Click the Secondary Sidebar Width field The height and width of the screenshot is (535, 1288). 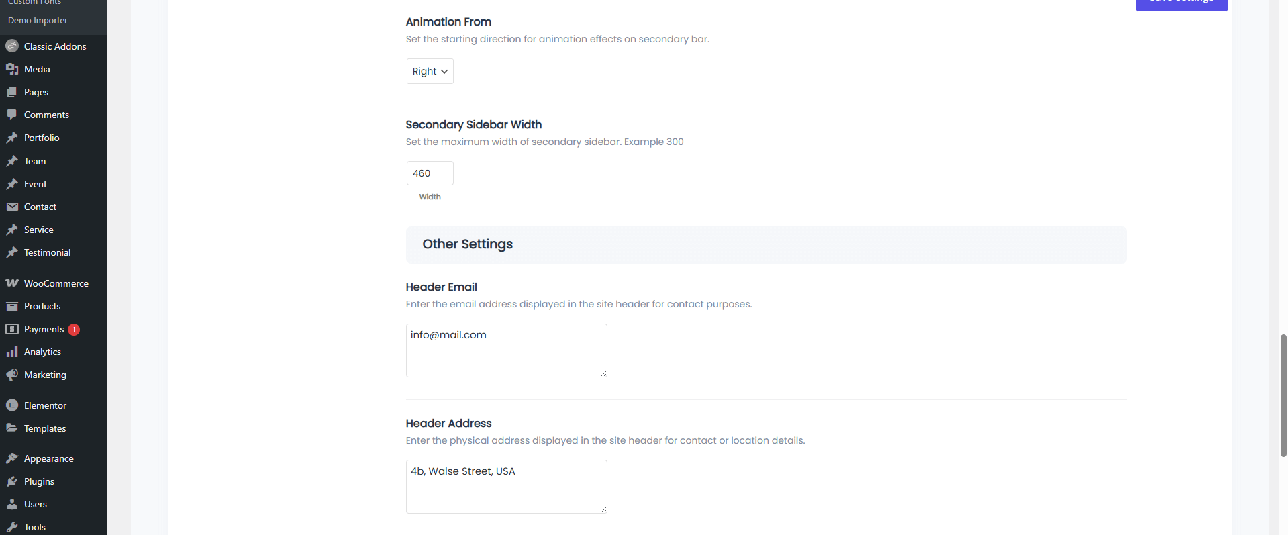430,173
